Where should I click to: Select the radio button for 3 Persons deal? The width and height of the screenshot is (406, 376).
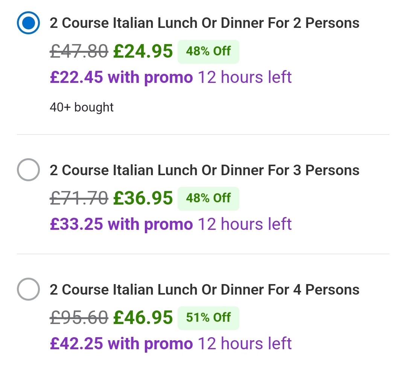click(28, 170)
